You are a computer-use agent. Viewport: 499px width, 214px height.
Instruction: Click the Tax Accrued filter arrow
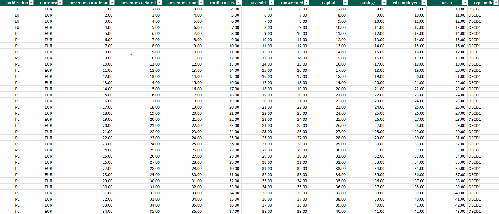point(306,3)
